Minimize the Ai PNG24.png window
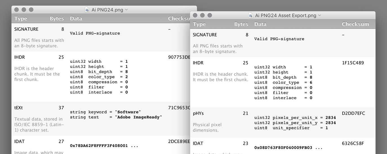387x154 pixels. click(x=24, y=10)
